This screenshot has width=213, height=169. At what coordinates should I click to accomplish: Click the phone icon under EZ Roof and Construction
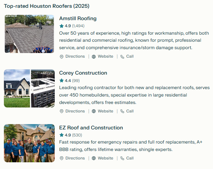(x=122, y=158)
